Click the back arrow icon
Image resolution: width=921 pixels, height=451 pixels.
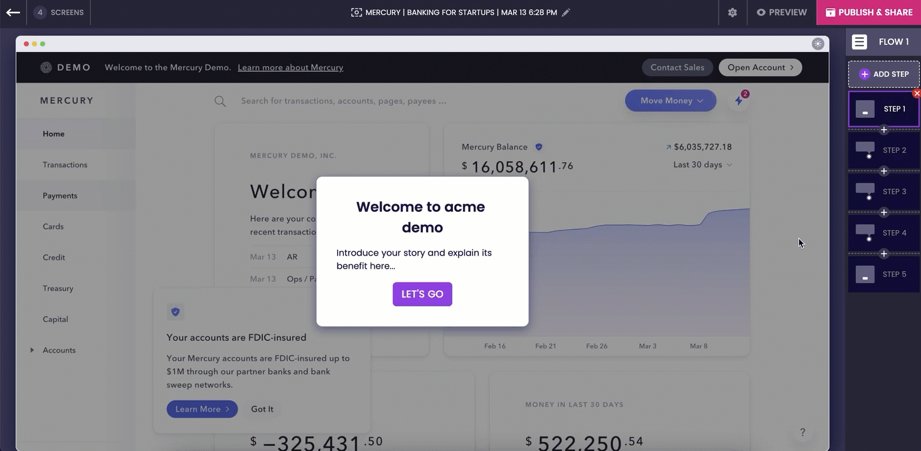(x=13, y=13)
